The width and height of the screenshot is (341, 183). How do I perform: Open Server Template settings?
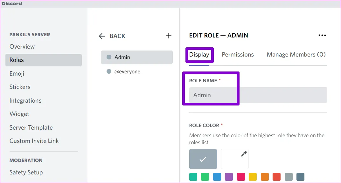coord(31,127)
